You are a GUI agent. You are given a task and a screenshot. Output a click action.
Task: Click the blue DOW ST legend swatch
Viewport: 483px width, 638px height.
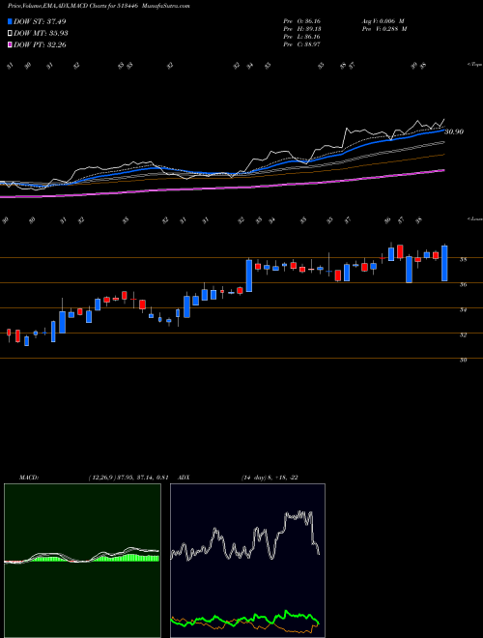[x=11, y=21]
